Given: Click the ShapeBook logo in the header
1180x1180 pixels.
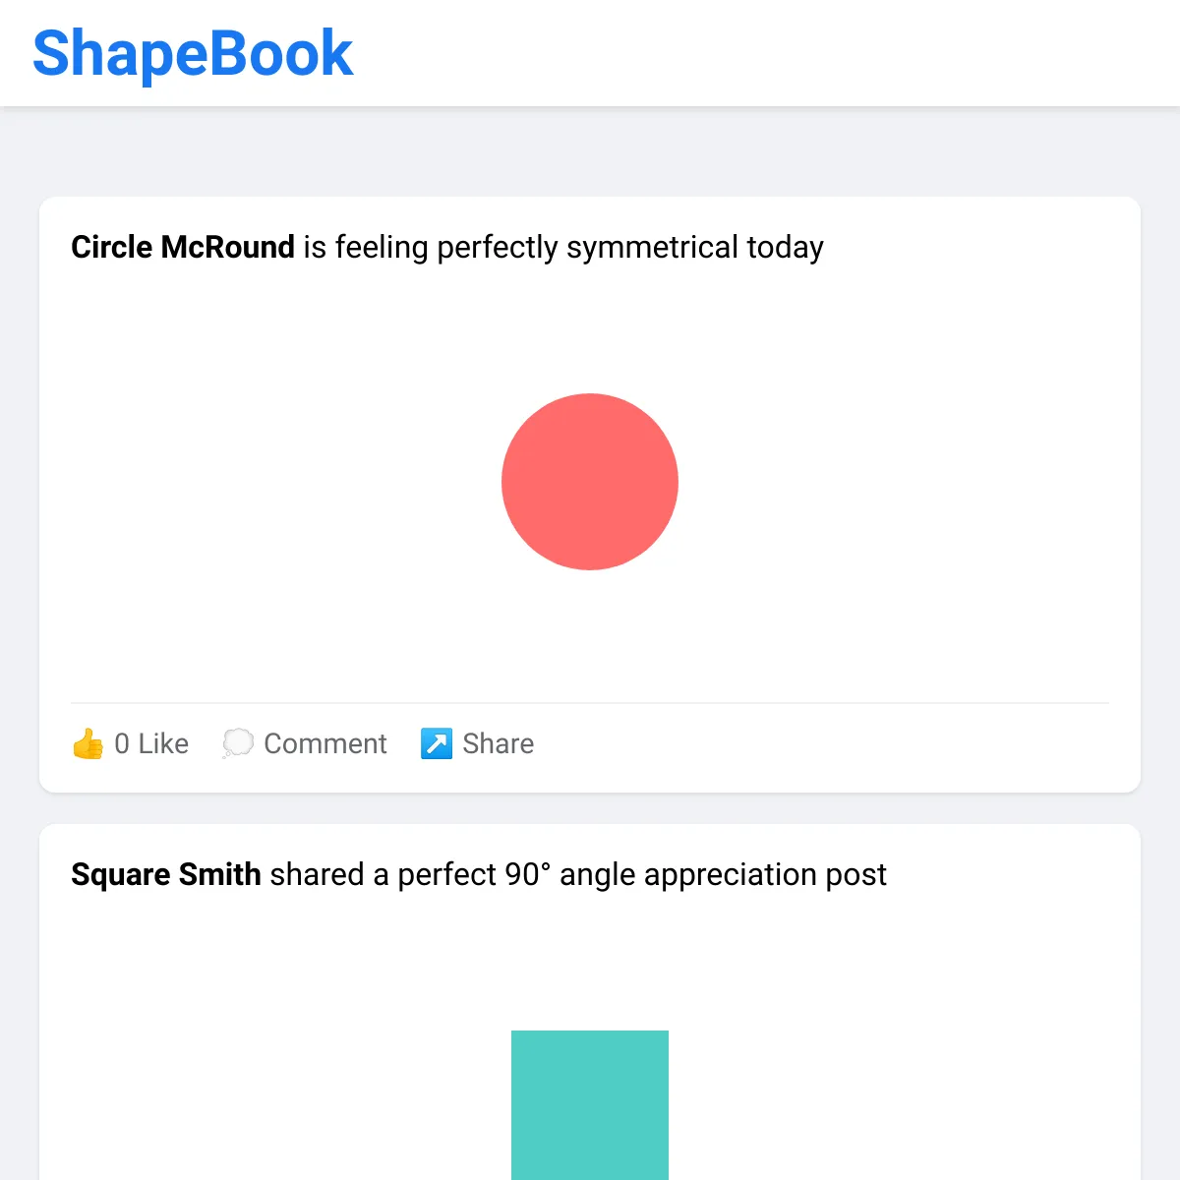Looking at the screenshot, I should pyautogui.click(x=193, y=53).
